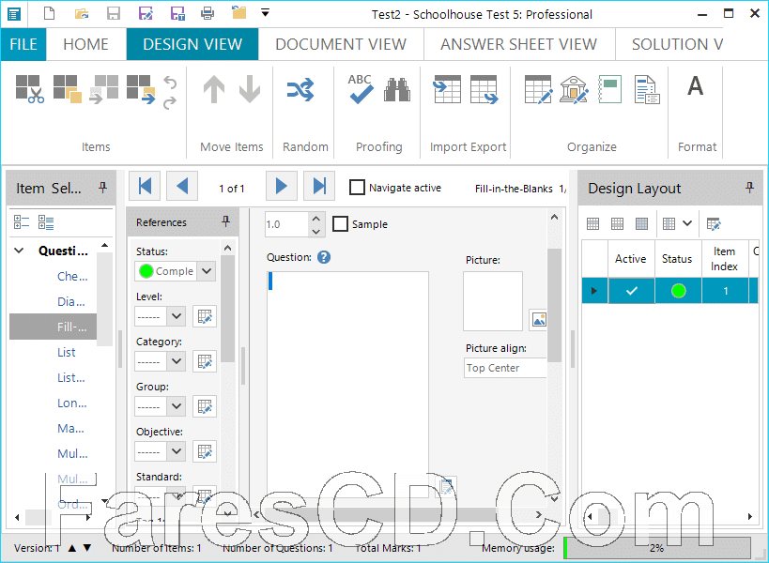
Task: Click the insert picture icon
Action: click(x=539, y=320)
